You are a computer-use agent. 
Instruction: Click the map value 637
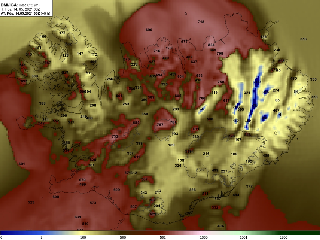(x=194, y=62)
